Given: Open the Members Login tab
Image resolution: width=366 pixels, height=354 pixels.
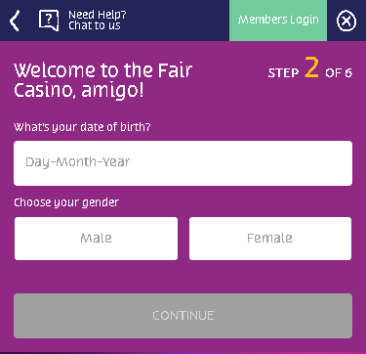Looking at the screenshot, I should pos(278,21).
